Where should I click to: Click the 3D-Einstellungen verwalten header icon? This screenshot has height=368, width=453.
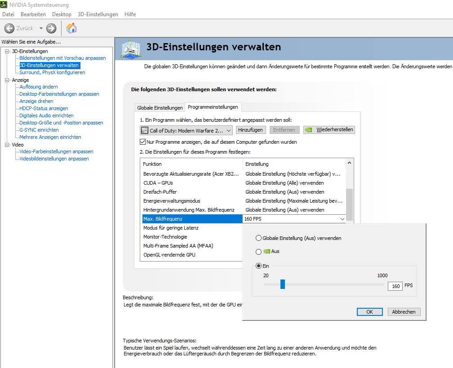tap(131, 49)
